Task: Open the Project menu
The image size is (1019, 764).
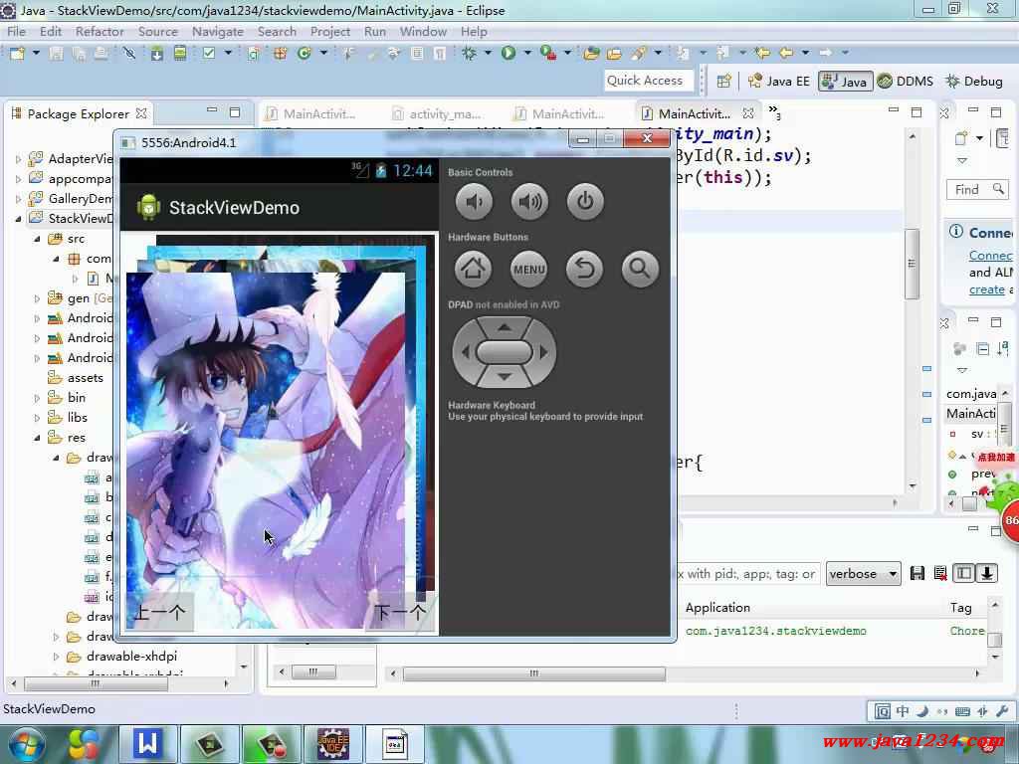Action: 329,31
